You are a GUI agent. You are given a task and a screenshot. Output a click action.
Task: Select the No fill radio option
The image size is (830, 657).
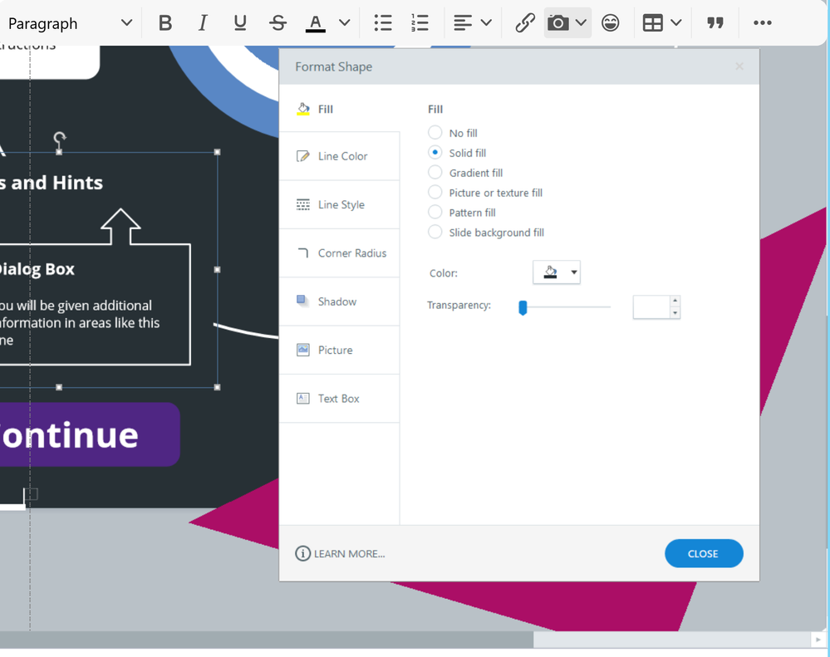[x=435, y=133]
